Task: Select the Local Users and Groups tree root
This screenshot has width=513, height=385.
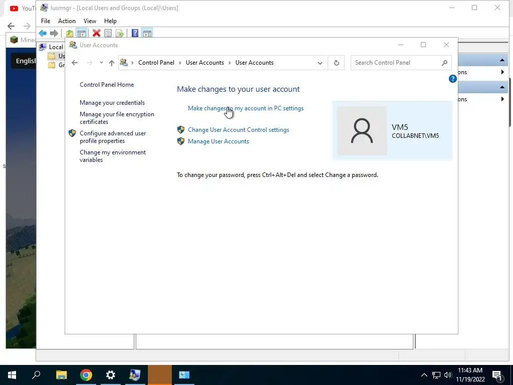Action: coord(52,47)
